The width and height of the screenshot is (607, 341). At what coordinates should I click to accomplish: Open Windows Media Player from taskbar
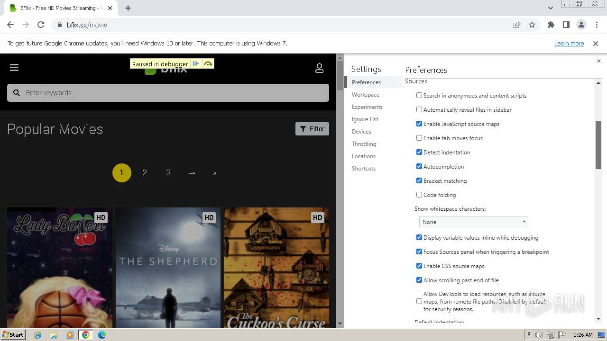(70, 335)
